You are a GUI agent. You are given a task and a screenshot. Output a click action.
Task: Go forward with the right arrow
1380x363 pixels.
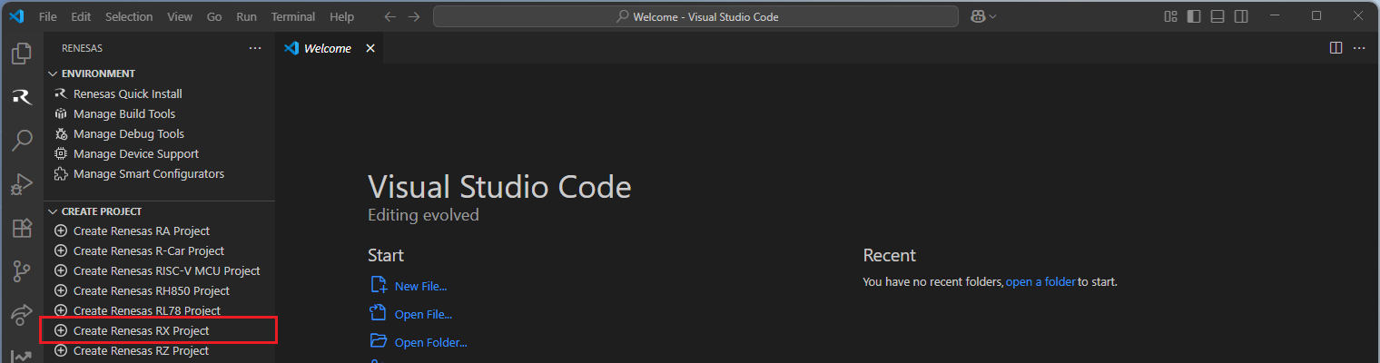pos(414,16)
